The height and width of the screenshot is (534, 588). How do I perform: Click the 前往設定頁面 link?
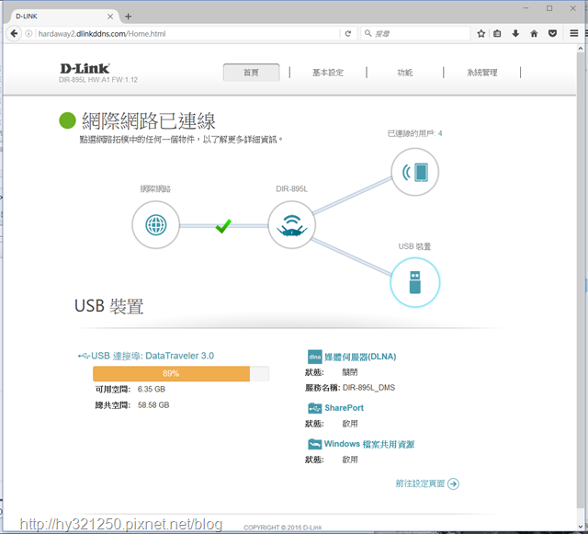tap(420, 483)
